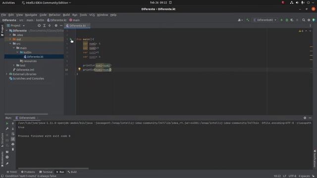Clear all Run console output
317x178 pixels.
pos(13,149)
